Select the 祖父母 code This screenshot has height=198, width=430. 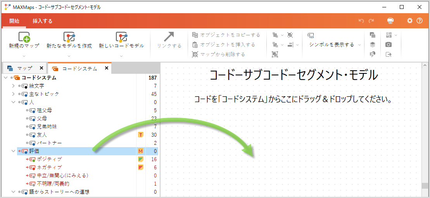click(45, 110)
